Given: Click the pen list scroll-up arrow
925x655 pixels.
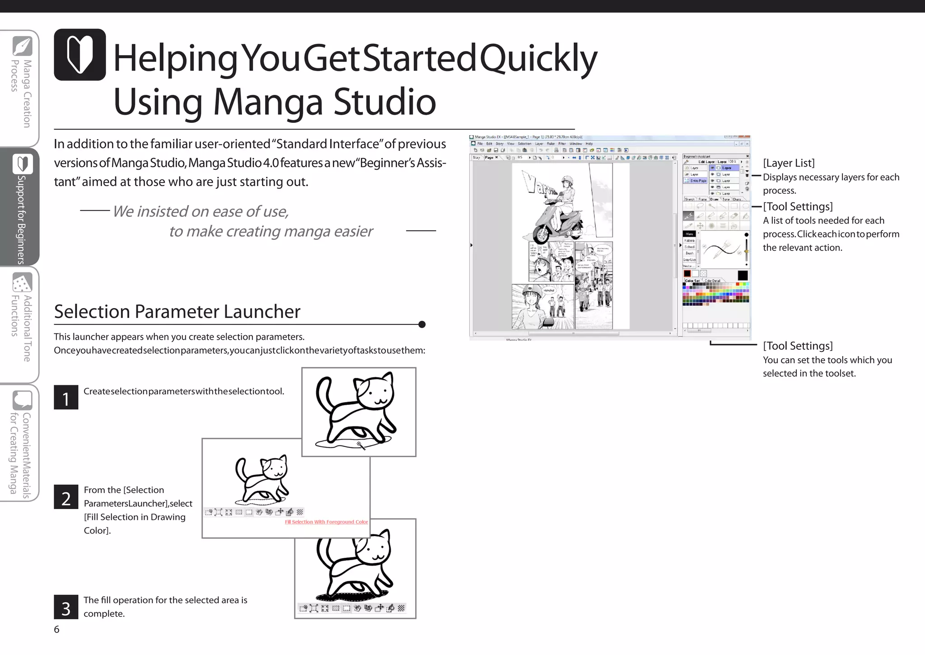Looking at the screenshot, I should 699,233.
